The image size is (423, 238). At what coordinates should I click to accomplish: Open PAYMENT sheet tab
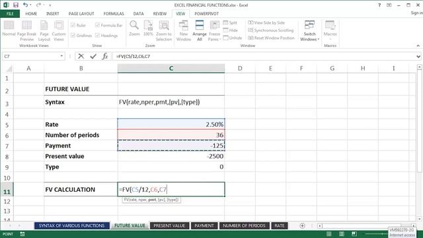[x=204, y=225]
